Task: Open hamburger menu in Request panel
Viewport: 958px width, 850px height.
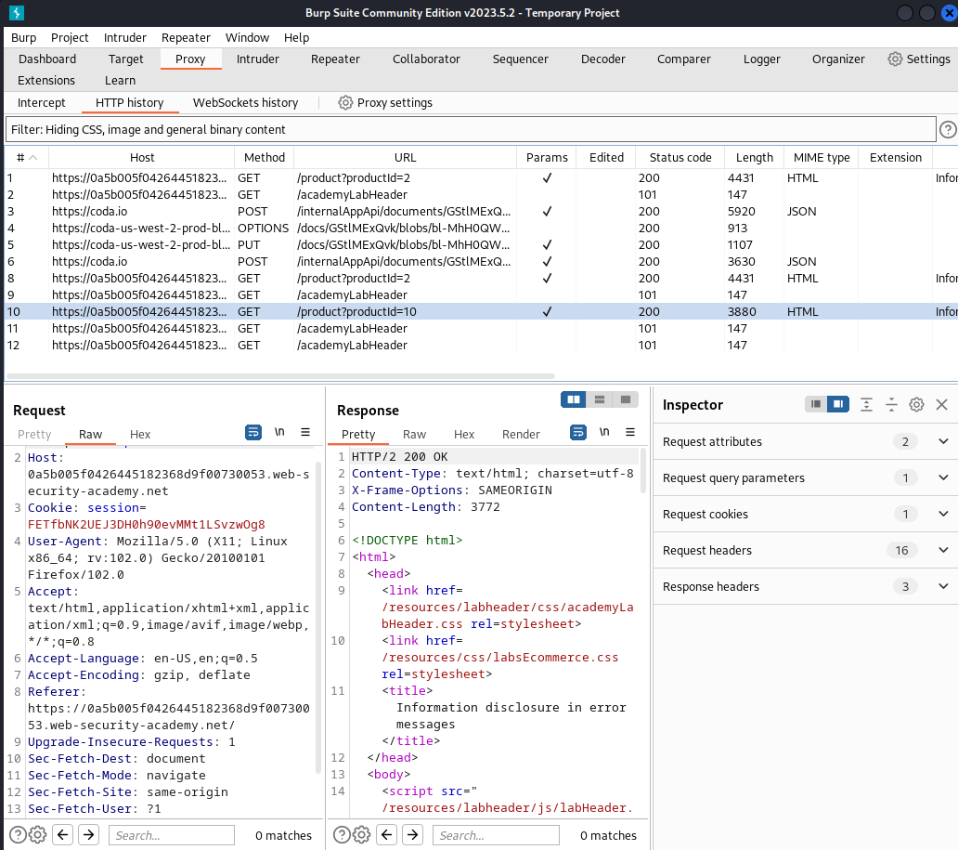Action: pos(305,432)
